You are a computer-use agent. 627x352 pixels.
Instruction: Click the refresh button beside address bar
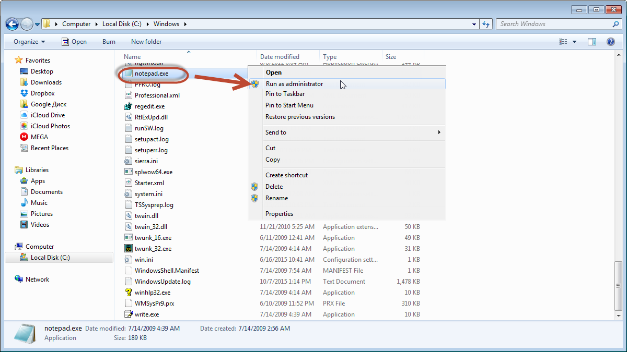(486, 24)
